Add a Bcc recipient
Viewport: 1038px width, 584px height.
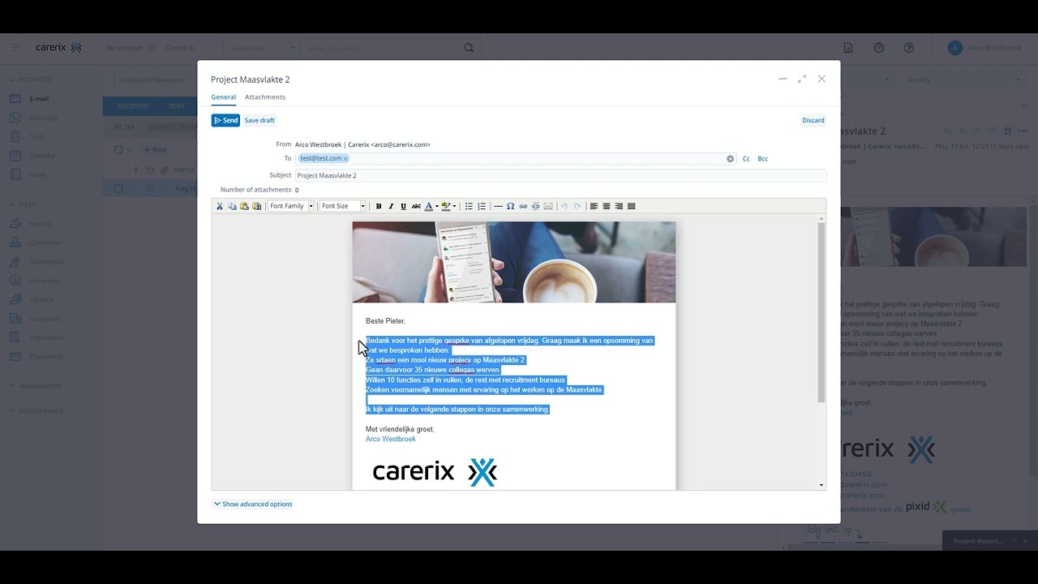pyautogui.click(x=763, y=159)
